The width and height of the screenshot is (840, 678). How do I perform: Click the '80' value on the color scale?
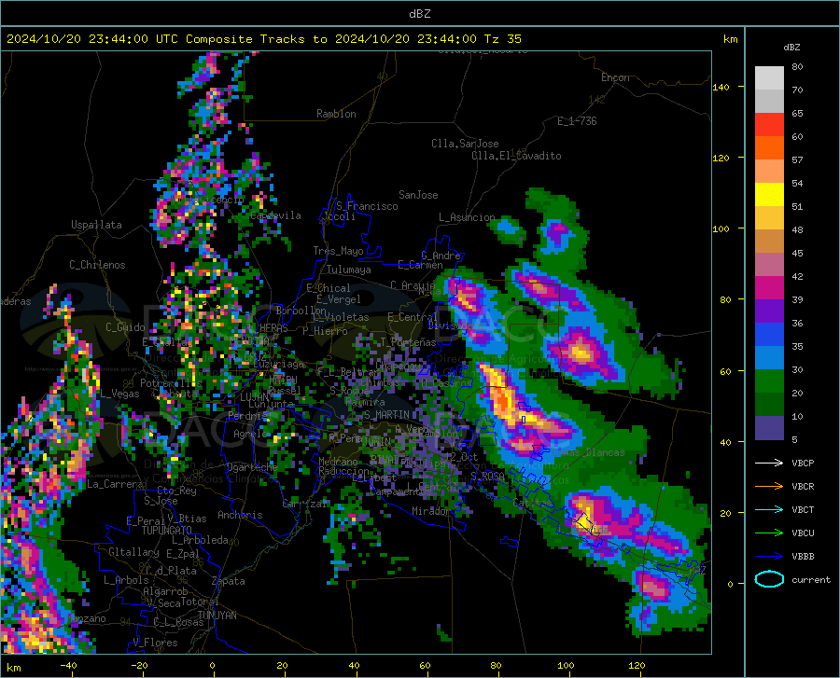tap(797, 67)
